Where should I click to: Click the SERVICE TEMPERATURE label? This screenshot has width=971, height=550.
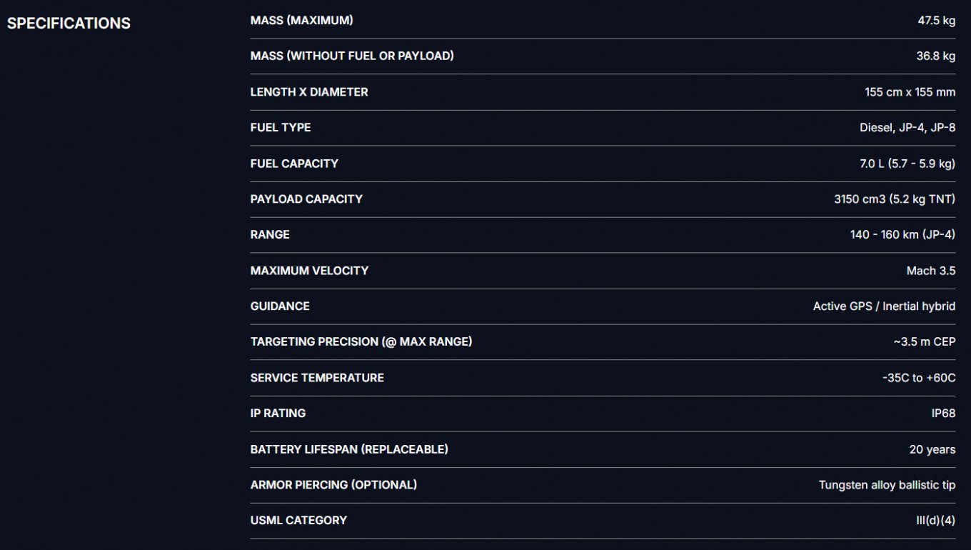pyautogui.click(x=317, y=378)
